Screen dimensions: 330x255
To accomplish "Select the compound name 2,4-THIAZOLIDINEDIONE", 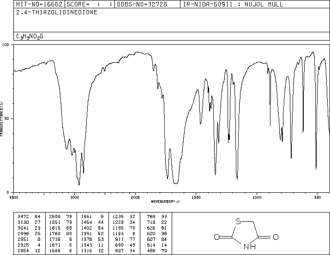I will [x=57, y=12].
